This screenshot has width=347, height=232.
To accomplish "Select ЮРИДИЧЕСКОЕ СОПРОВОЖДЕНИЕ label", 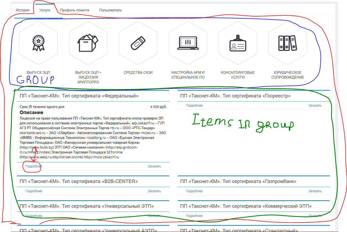I will click(287, 75).
